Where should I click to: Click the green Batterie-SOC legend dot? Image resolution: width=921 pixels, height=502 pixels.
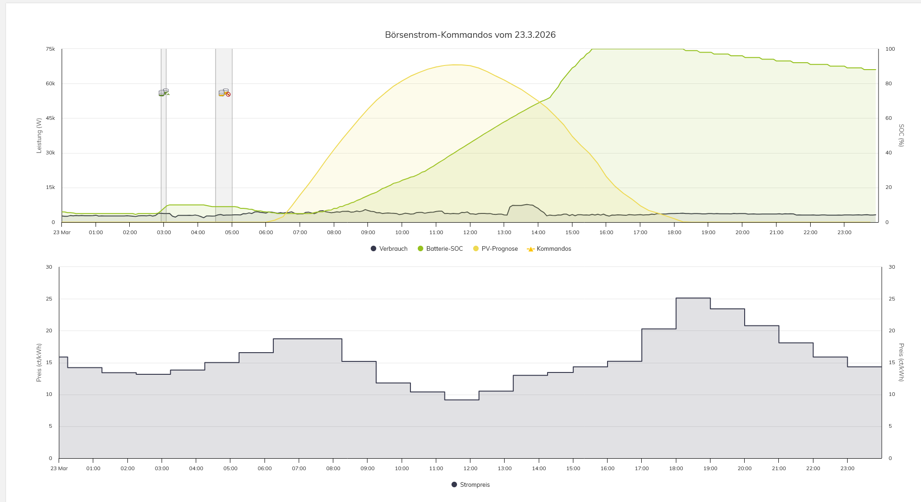(421, 249)
